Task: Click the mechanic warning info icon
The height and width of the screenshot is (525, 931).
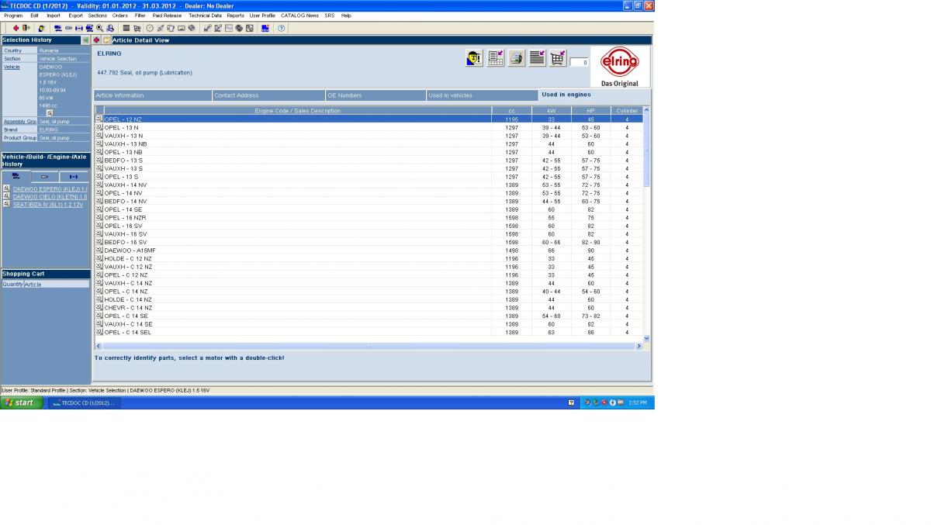Action: [474, 58]
